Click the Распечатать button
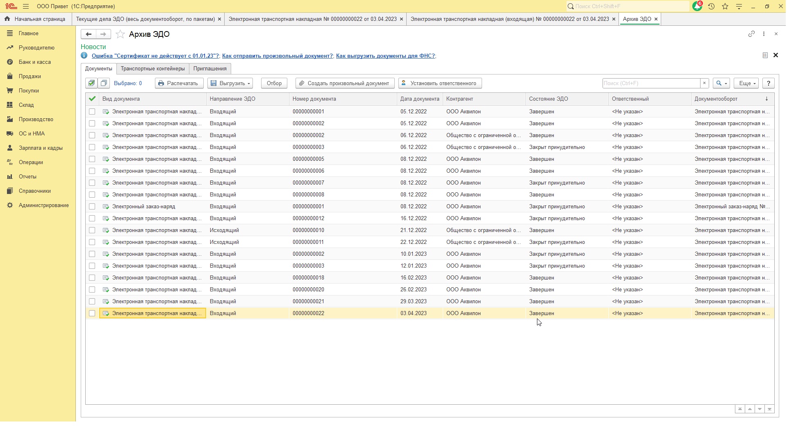The height and width of the screenshot is (435, 787). point(179,83)
